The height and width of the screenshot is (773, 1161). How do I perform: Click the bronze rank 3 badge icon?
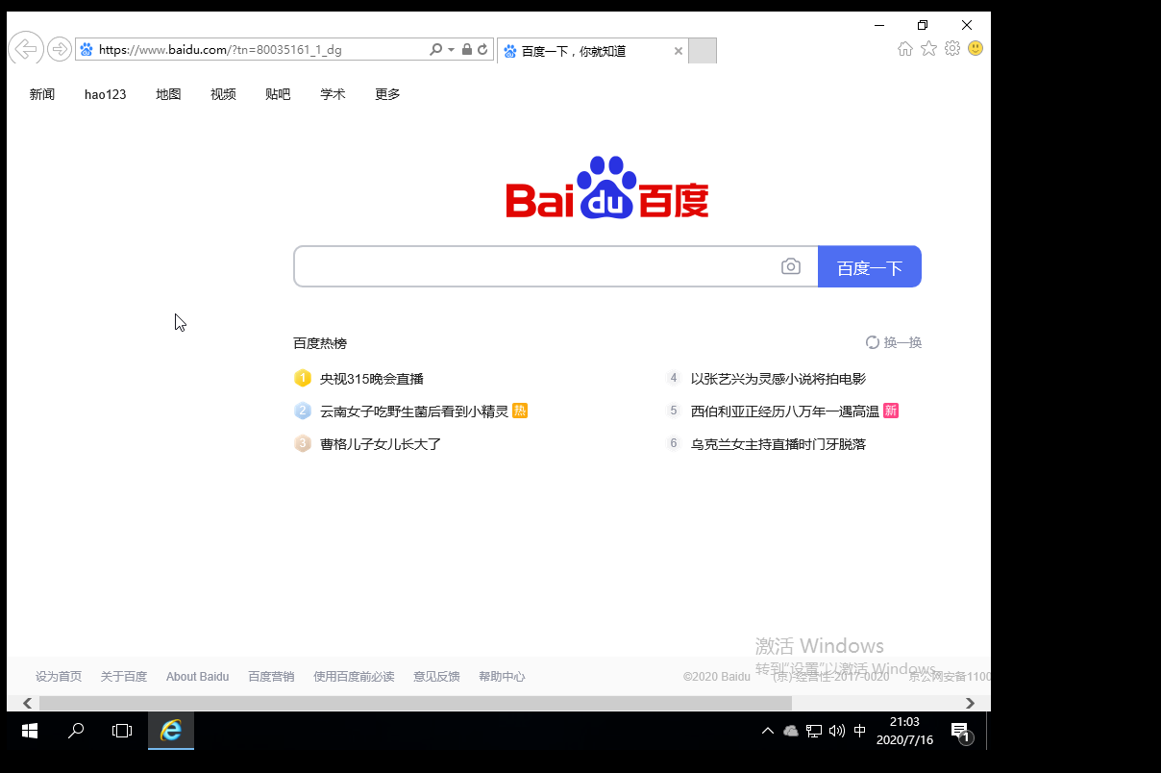pos(303,443)
